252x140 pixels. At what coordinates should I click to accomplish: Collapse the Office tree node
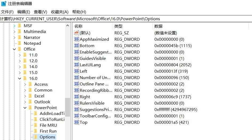click(x=14, y=49)
